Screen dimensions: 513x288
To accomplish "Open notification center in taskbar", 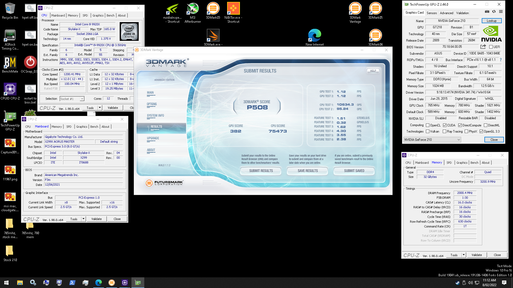I will point(504,283).
